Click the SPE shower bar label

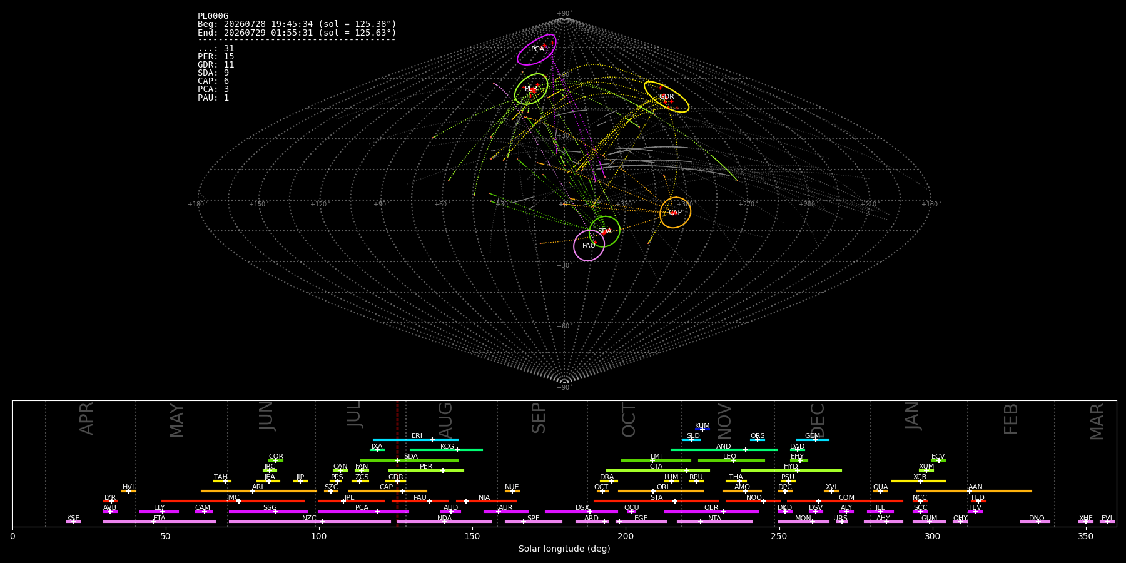click(533, 519)
